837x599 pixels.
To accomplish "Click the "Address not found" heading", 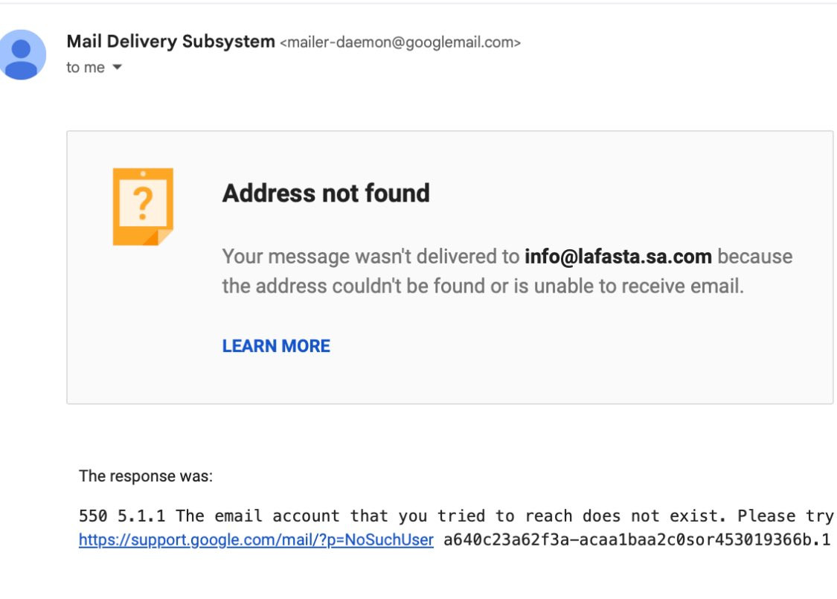I will pyautogui.click(x=326, y=193).
